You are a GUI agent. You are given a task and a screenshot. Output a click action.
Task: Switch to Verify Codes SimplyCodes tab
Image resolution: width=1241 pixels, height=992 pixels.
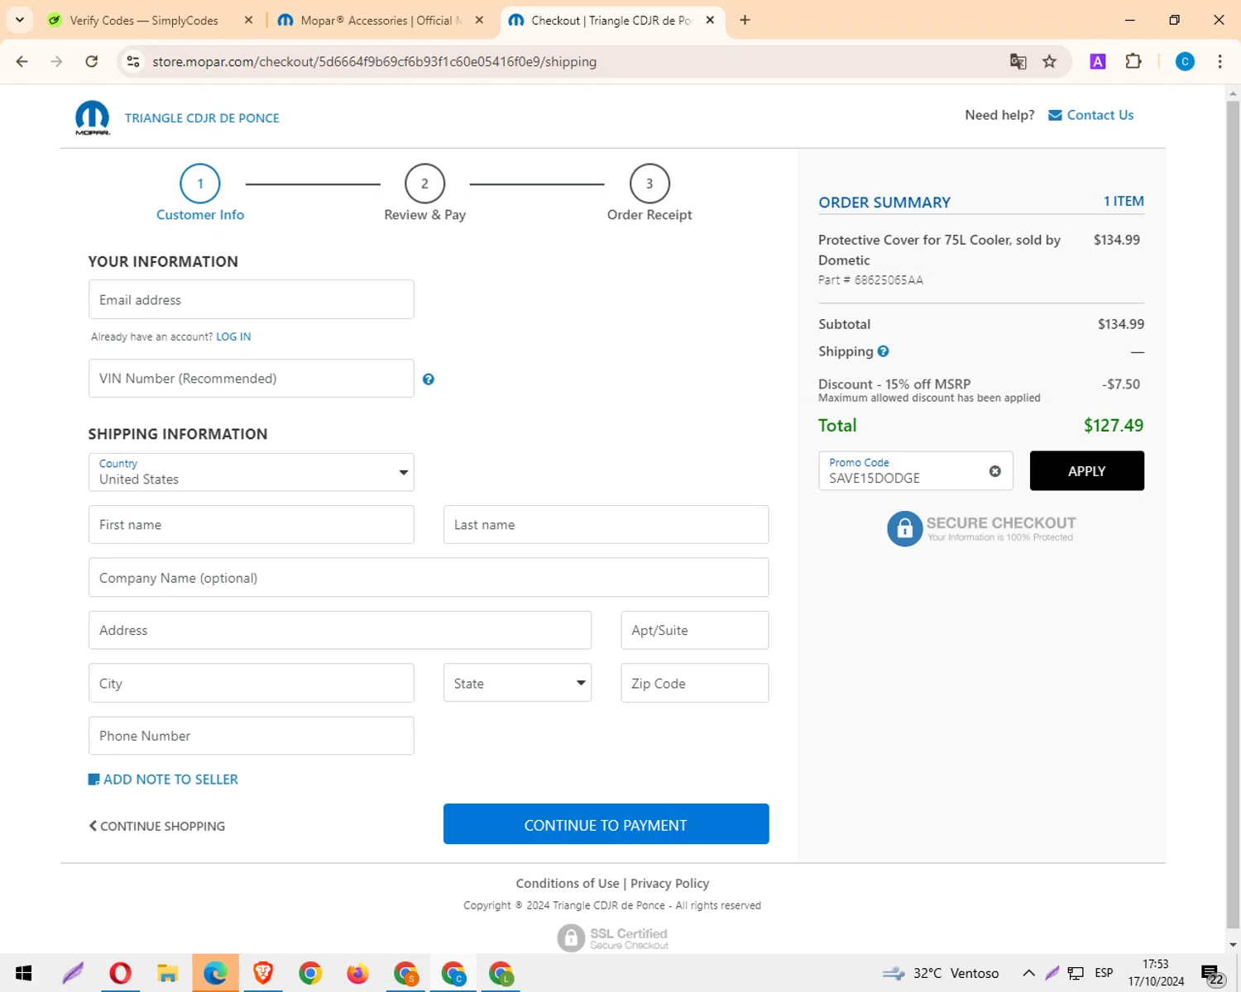[144, 20]
